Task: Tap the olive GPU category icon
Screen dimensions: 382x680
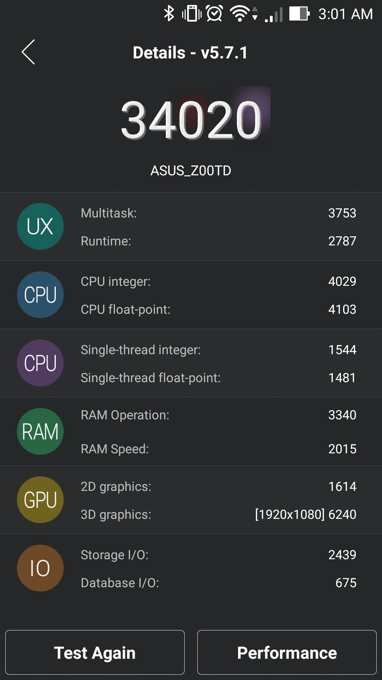Action: click(40, 500)
